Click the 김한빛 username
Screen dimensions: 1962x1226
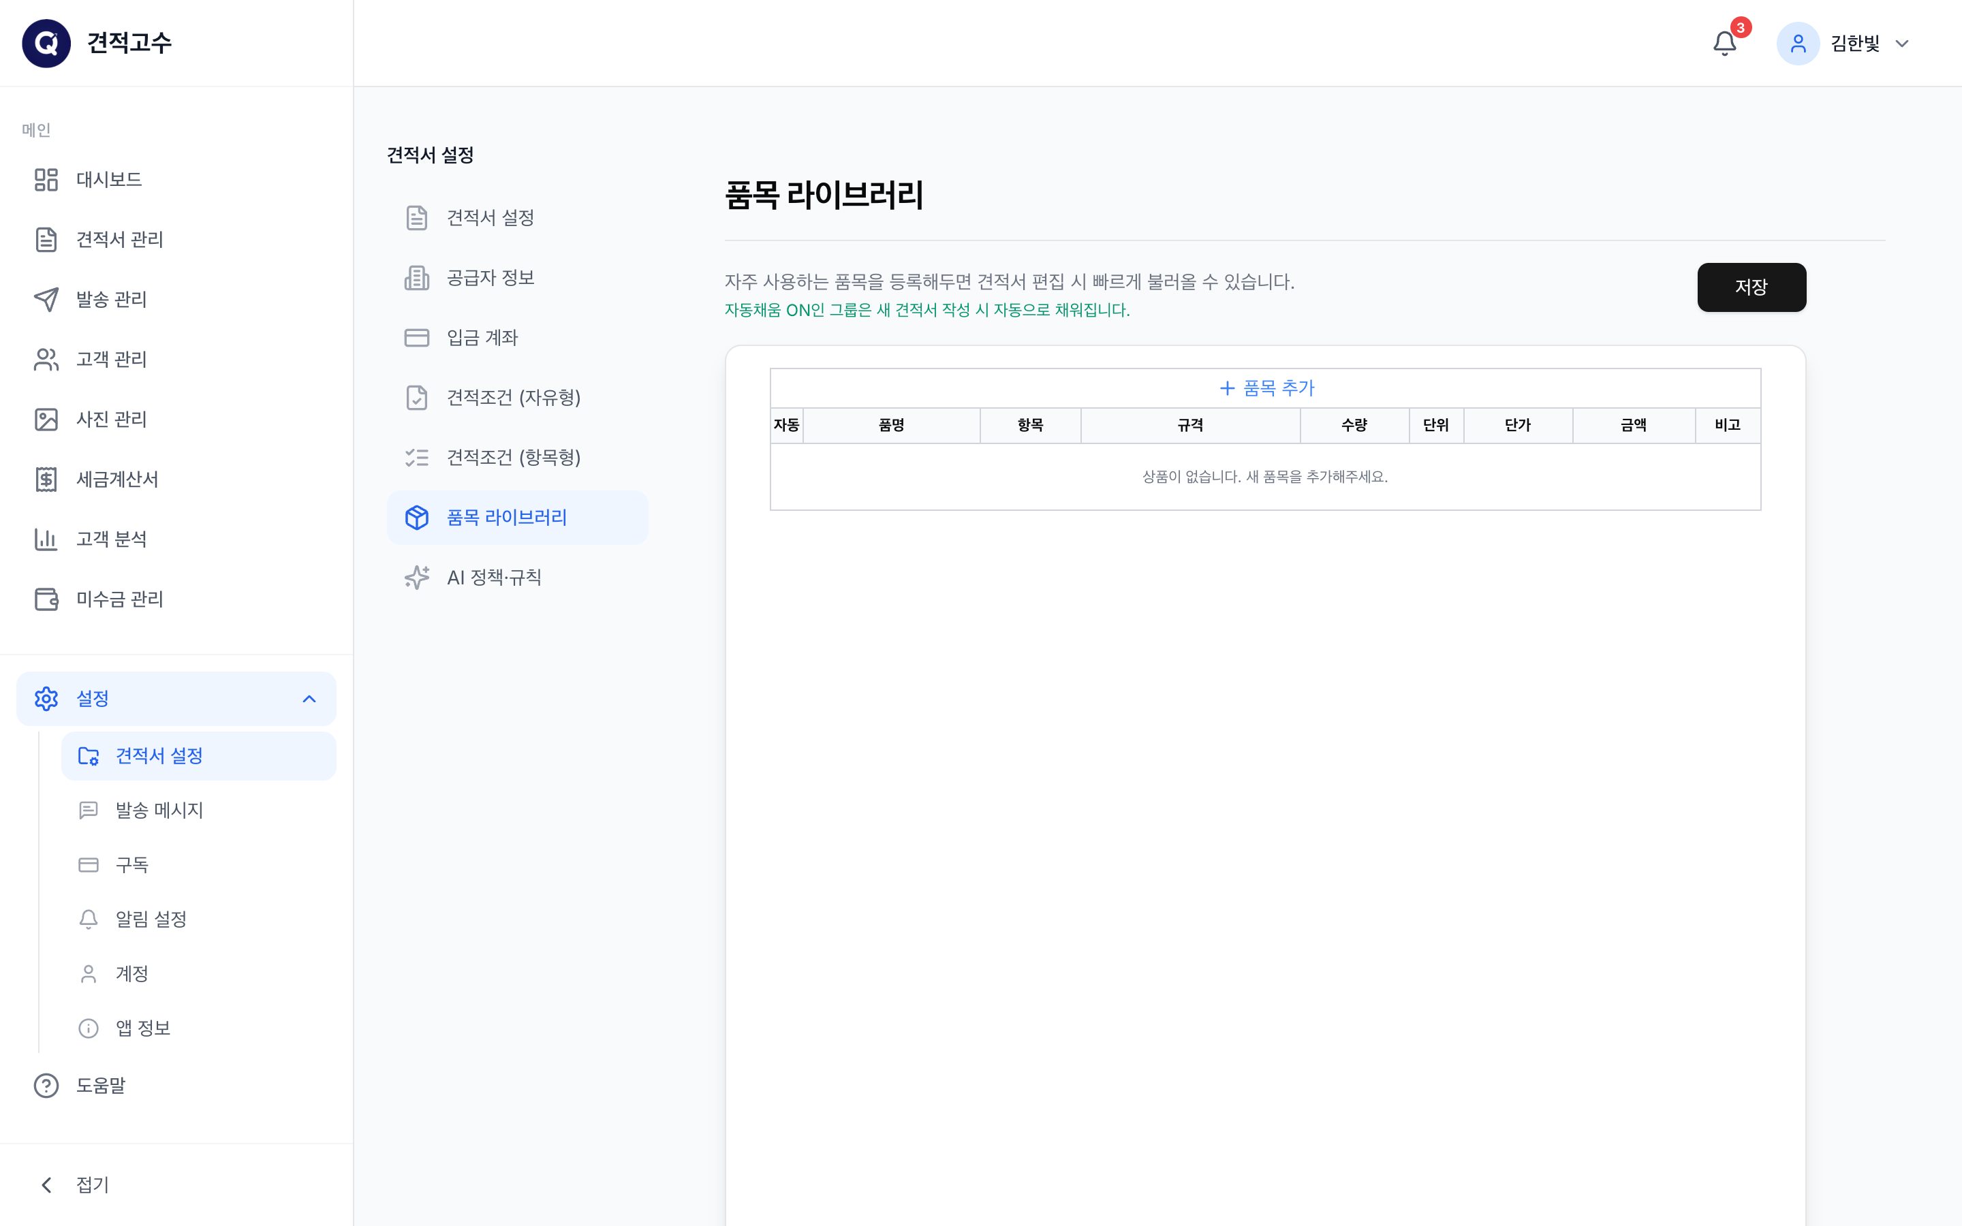(1855, 43)
